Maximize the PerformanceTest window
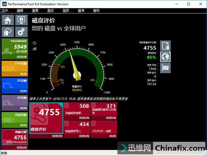Viewport: 207px width, 156px height. pyautogui.click(x=189, y=4)
